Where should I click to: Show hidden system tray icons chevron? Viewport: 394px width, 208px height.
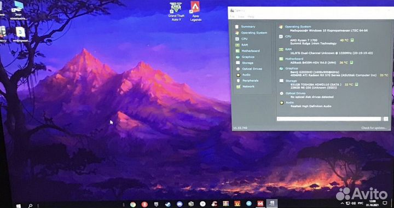[x=342, y=203]
